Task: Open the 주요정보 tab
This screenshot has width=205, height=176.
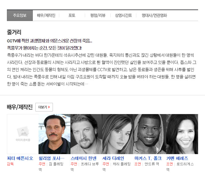Action: 20,16
